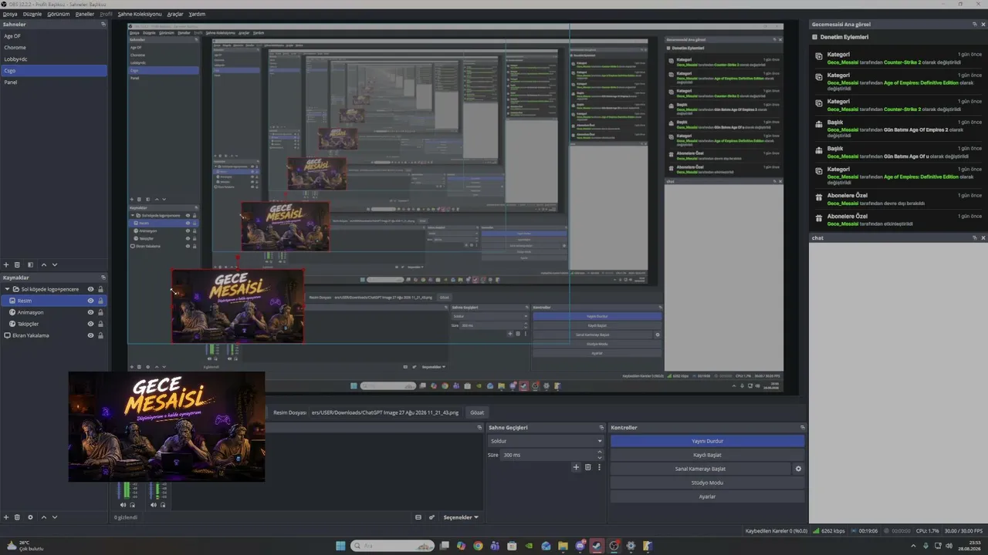The height and width of the screenshot is (555, 988).
Task: Browse image file with Gözat button
Action: 477,412
